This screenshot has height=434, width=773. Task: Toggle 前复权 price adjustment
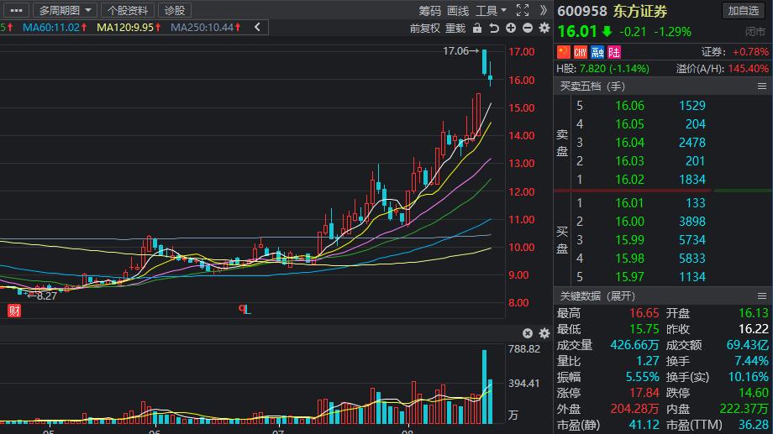click(424, 28)
